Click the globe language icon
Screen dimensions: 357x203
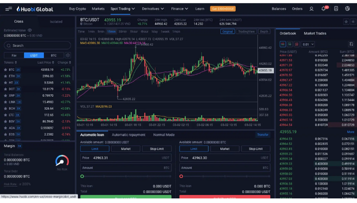tap(347, 9)
